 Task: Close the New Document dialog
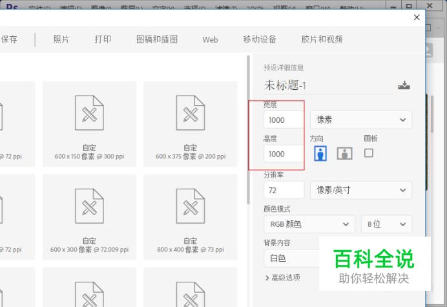tap(417, 17)
